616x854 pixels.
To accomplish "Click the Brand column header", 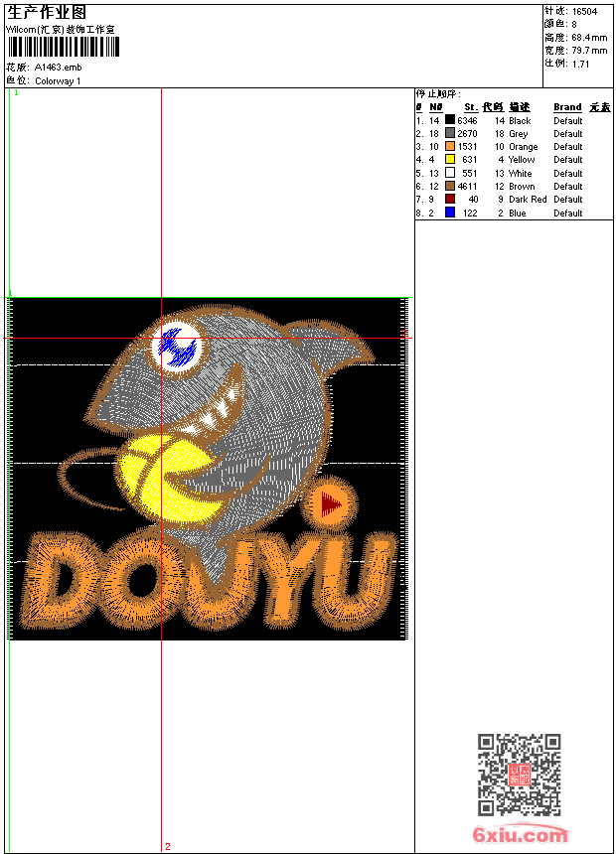I will pos(567,107).
